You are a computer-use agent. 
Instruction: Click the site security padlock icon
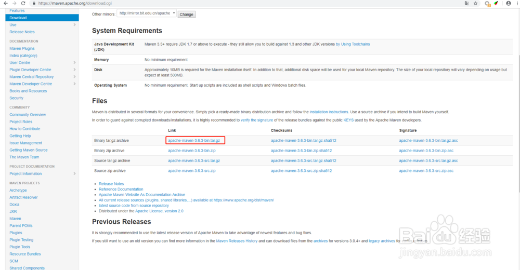34,3
